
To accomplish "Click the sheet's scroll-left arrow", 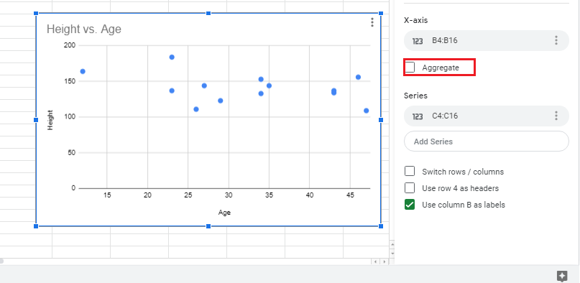I will pos(375,261).
